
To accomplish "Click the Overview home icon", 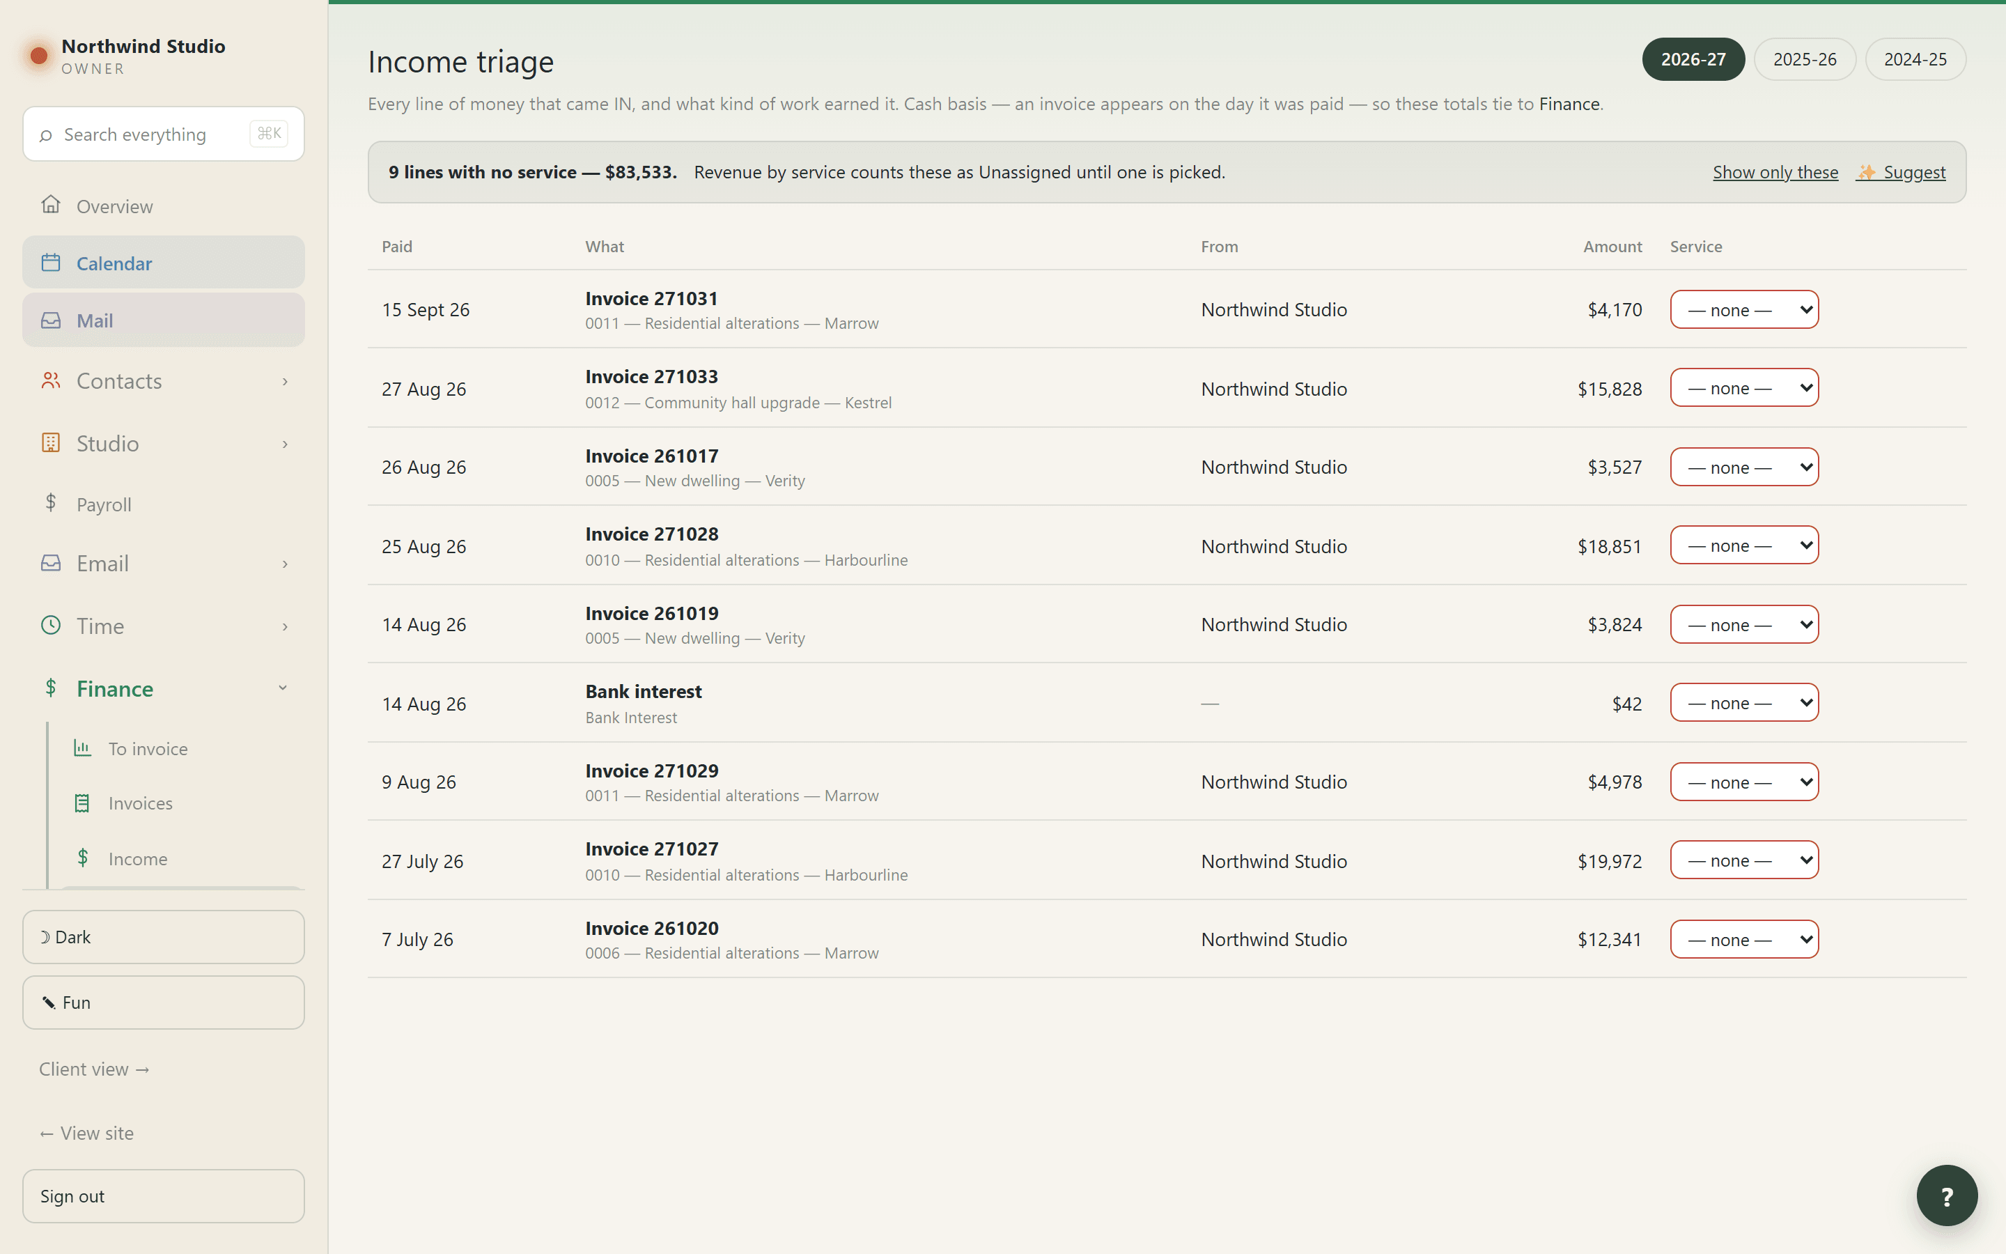I will pos(51,204).
